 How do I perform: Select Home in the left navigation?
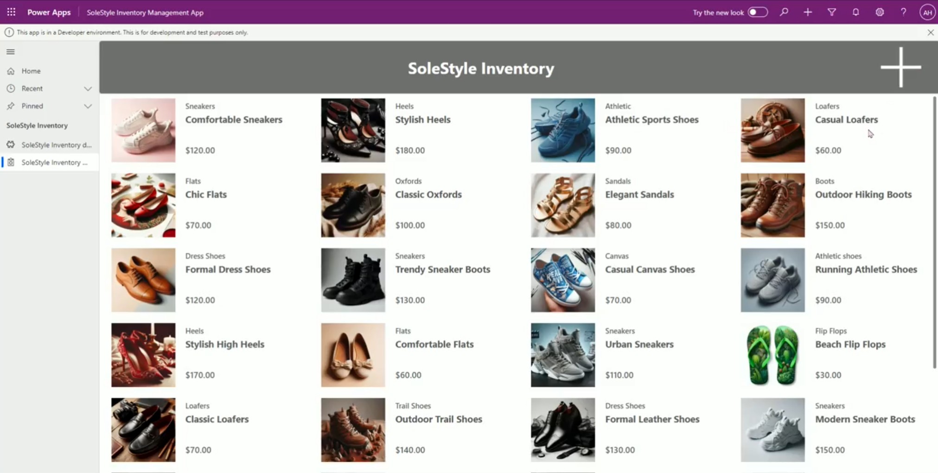click(x=31, y=70)
